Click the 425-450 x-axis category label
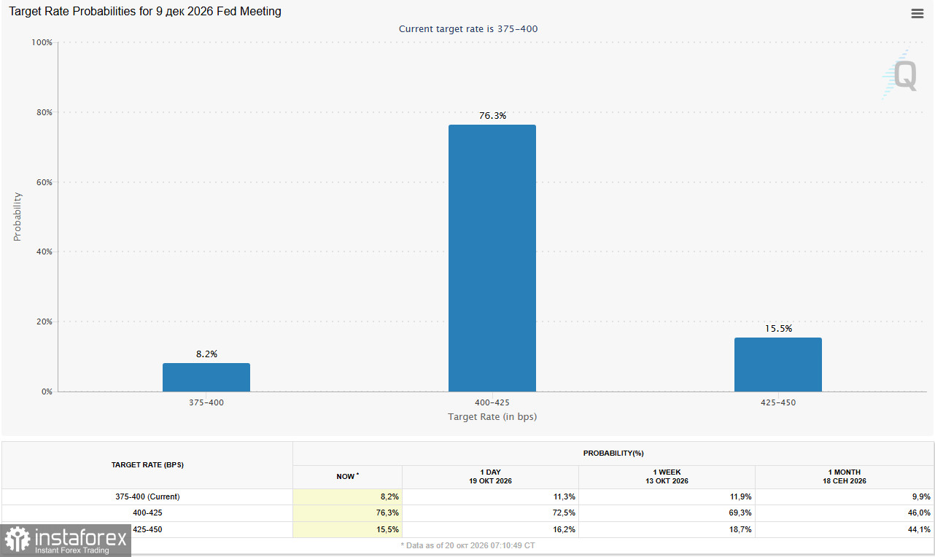 pyautogui.click(x=778, y=403)
